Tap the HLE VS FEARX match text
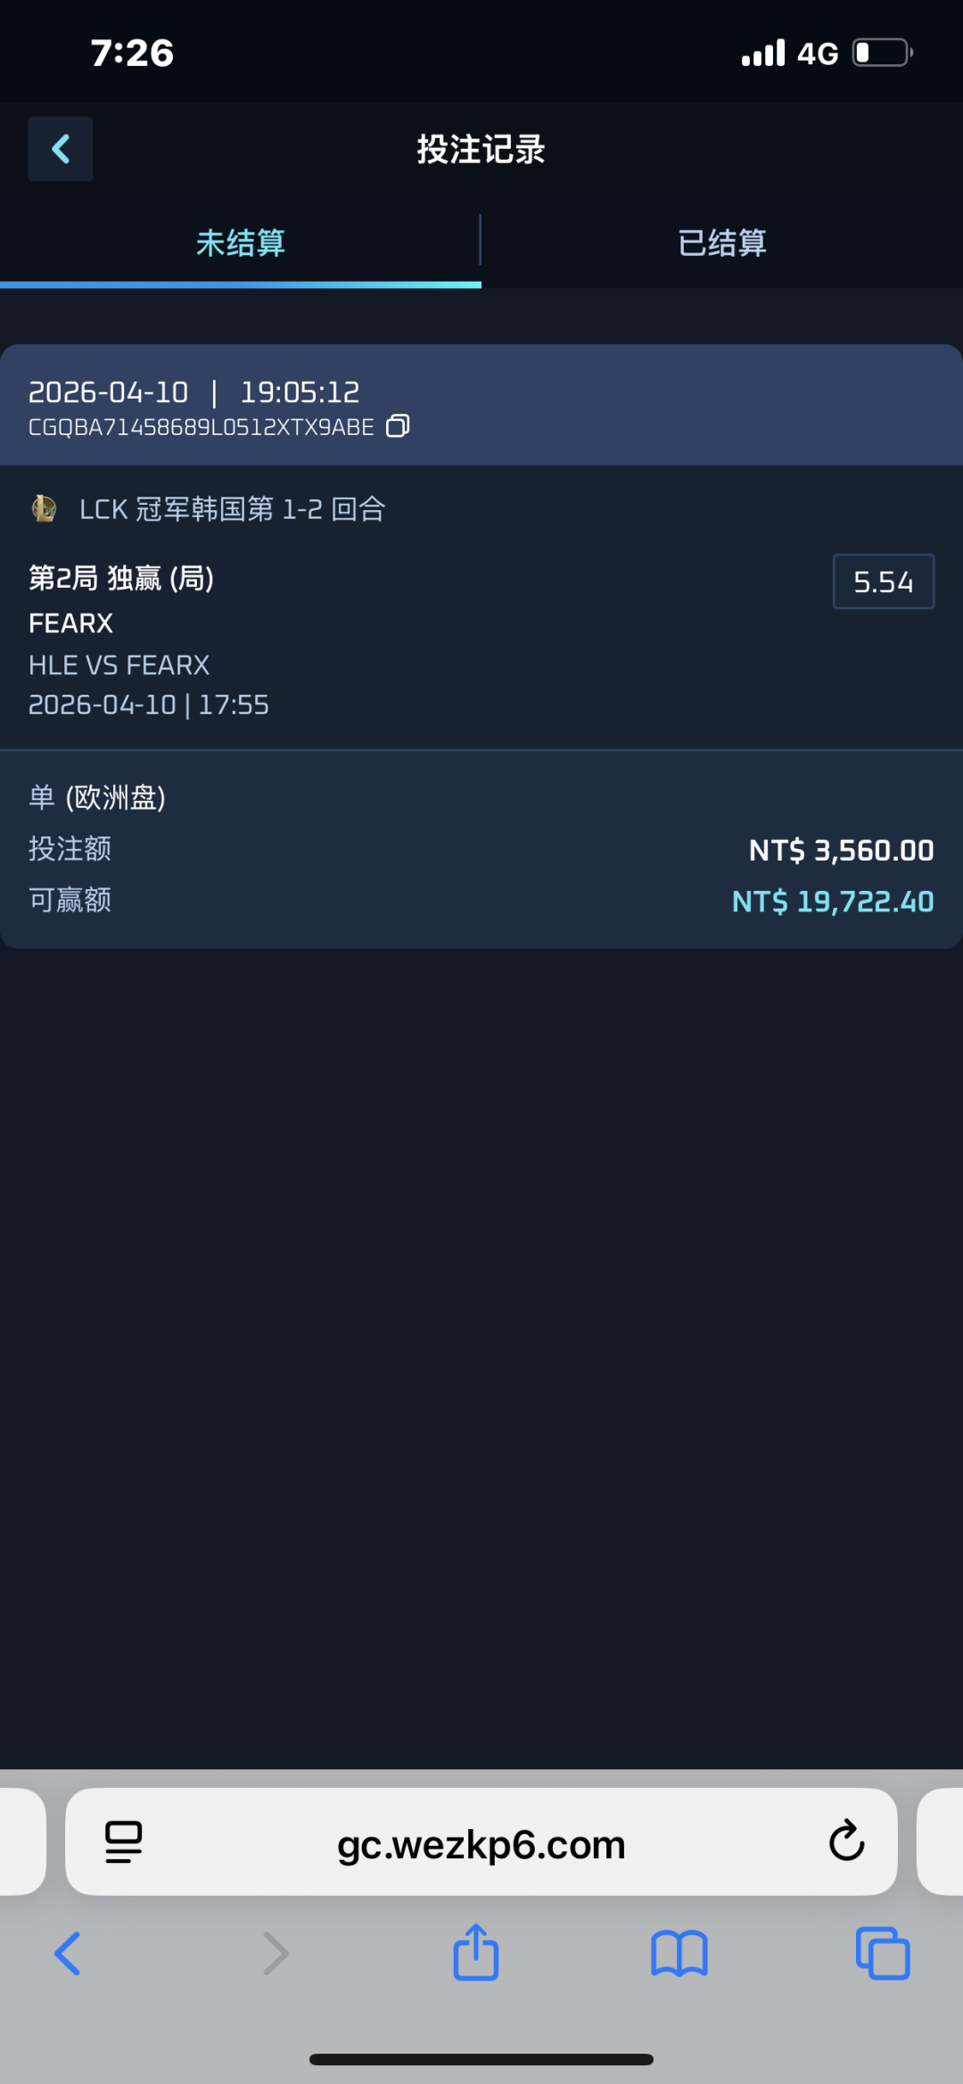 [x=119, y=665]
